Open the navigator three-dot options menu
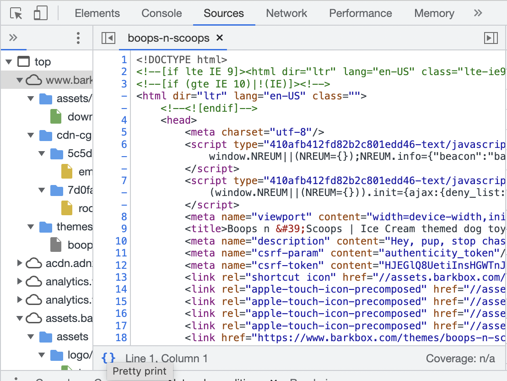507x381 pixels. tap(78, 38)
